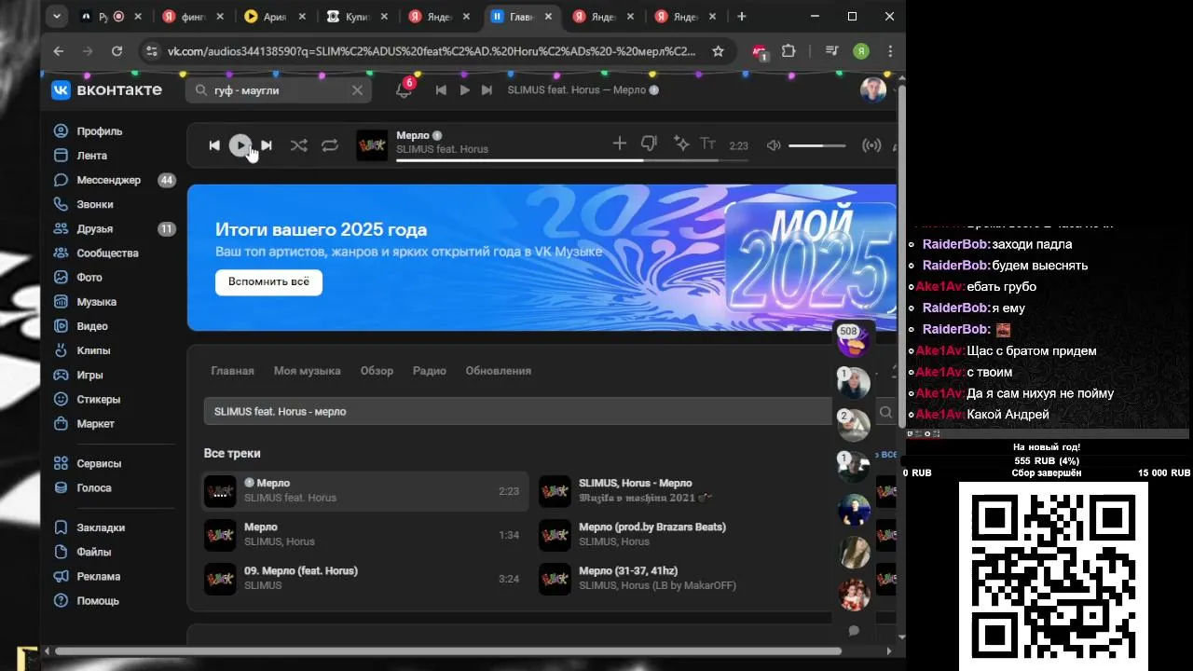Open Файлы in the sidebar
This screenshot has height=671, width=1193.
94,552
